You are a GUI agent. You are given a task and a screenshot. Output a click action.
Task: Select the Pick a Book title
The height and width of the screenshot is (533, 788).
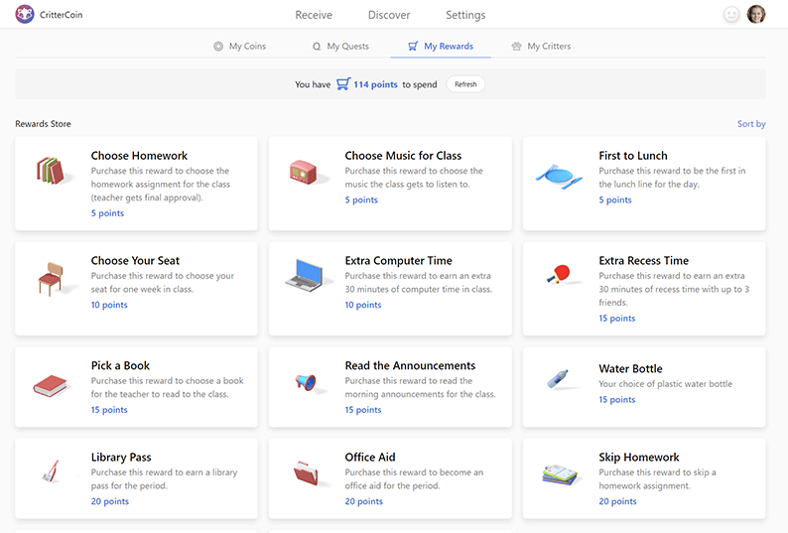(x=120, y=365)
